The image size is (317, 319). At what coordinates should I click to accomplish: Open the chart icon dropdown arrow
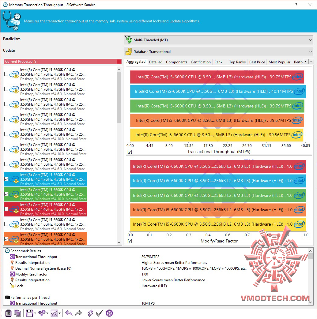click(59, 313)
